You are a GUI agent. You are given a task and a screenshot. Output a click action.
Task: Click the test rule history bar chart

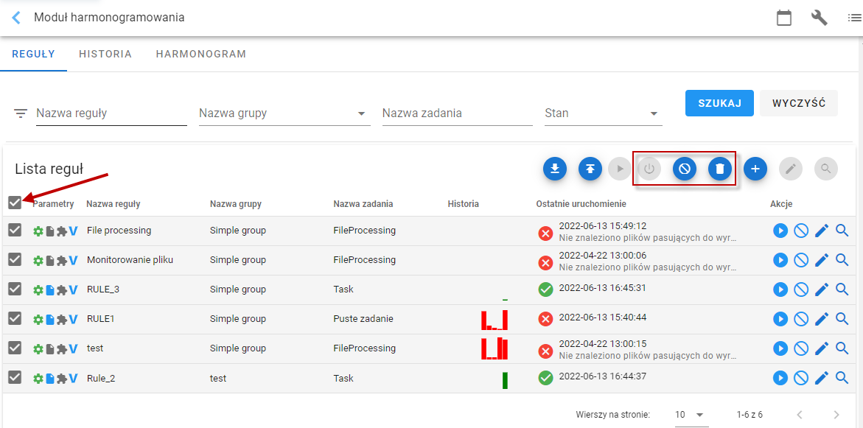pos(495,349)
